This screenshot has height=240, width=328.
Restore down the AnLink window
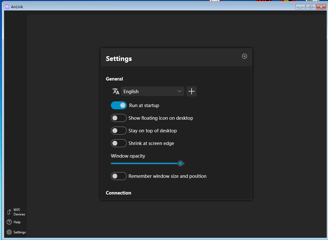(x=311, y=7)
